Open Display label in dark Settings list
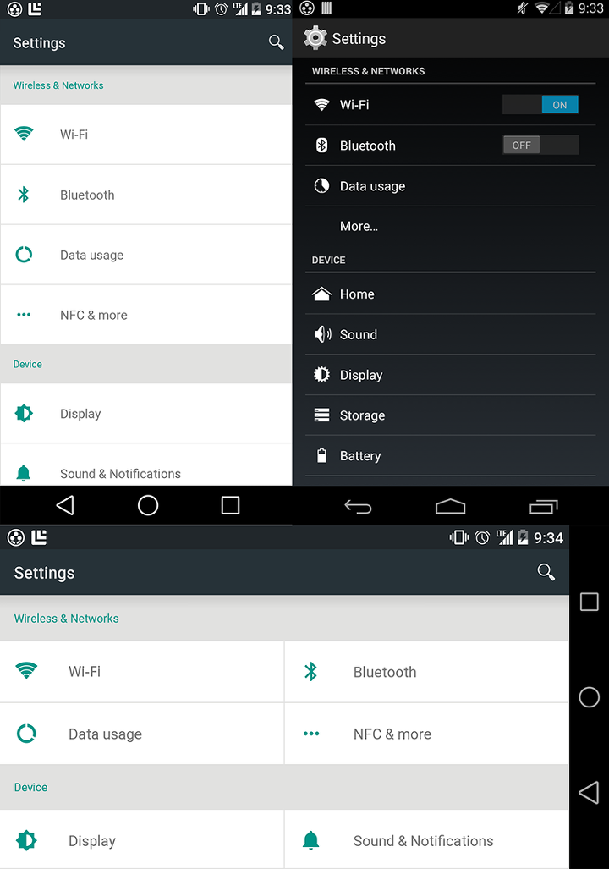This screenshot has width=609, height=869. pyautogui.click(x=361, y=375)
